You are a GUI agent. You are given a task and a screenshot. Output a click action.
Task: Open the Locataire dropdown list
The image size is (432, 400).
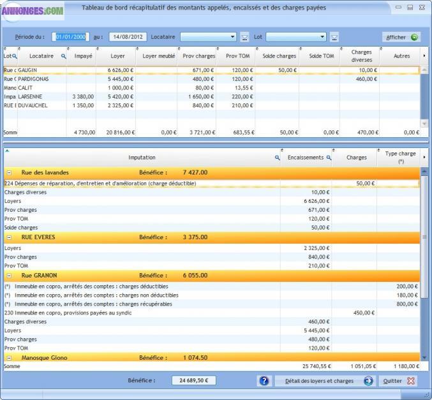click(233, 37)
